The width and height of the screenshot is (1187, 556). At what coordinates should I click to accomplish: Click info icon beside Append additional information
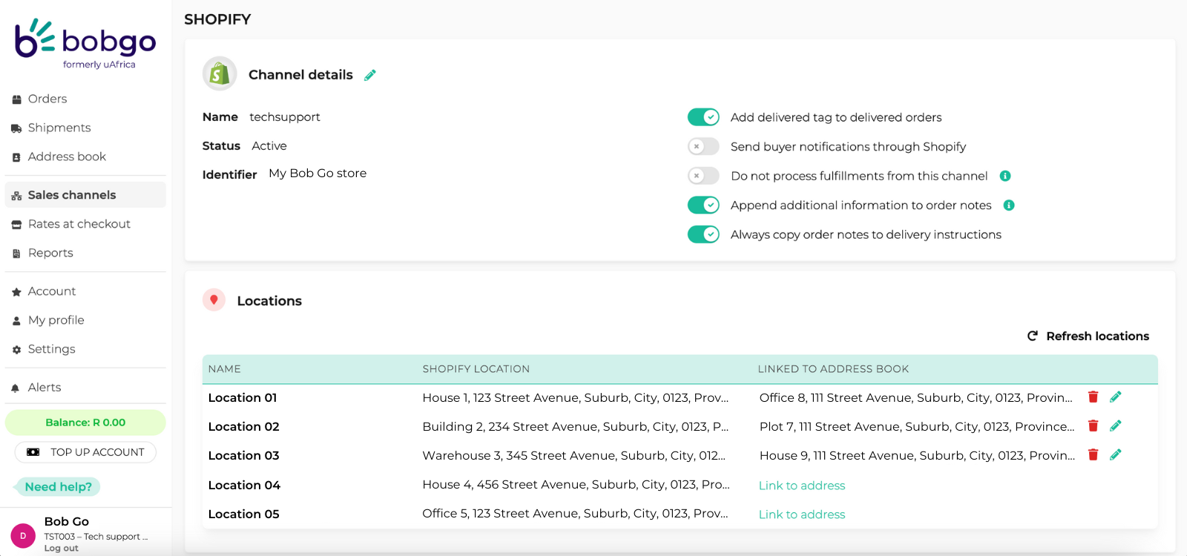(1009, 205)
